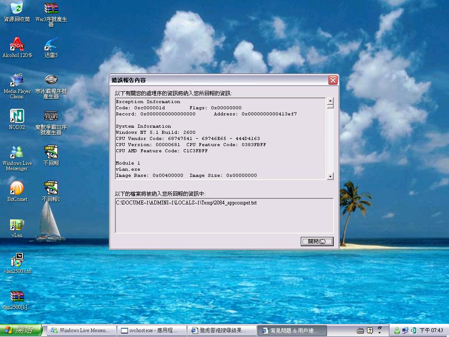The image size is (449, 337).
Task: Click the scroll up arrow in report details
Action: pyautogui.click(x=330, y=102)
